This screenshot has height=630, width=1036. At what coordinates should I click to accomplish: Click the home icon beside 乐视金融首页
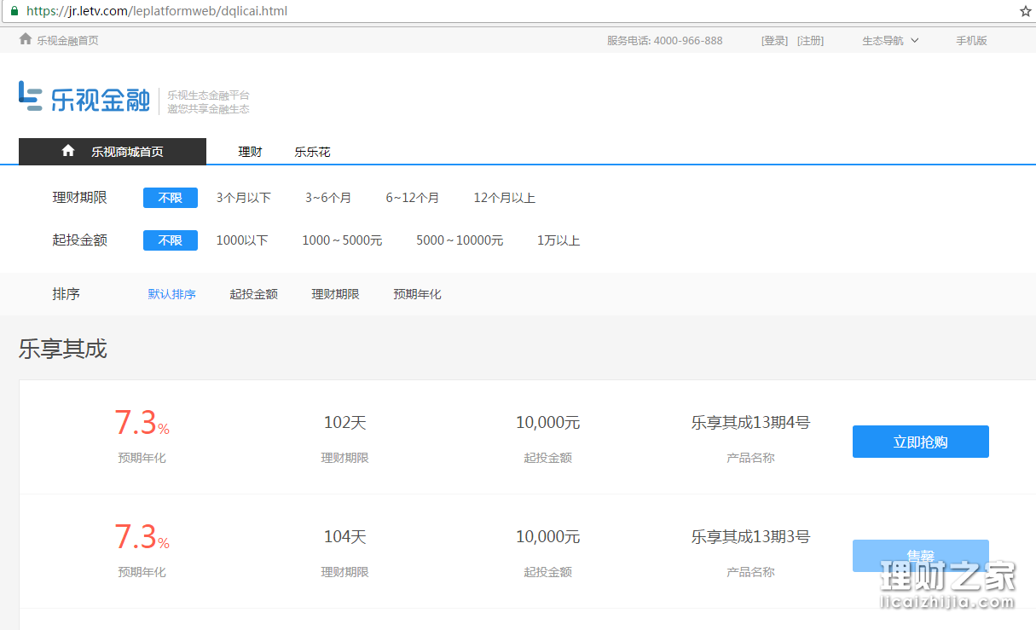26,39
